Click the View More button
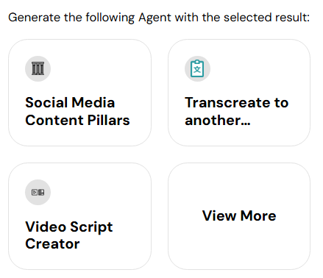This screenshot has height=278, width=323. point(239,216)
